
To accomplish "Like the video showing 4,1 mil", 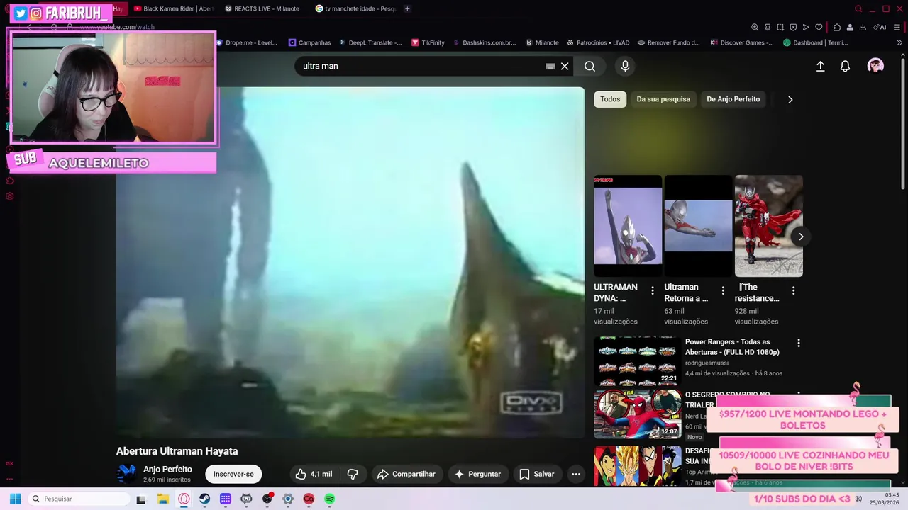I will pyautogui.click(x=314, y=474).
